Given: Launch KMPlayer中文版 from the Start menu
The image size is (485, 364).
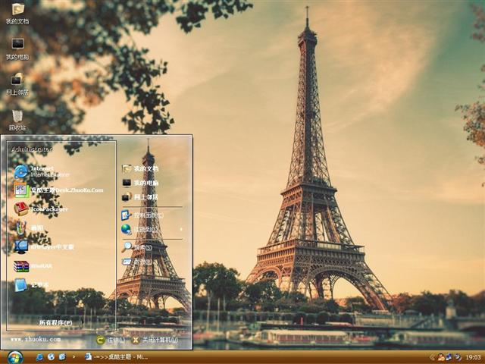Looking at the screenshot, I should click(x=44, y=246).
